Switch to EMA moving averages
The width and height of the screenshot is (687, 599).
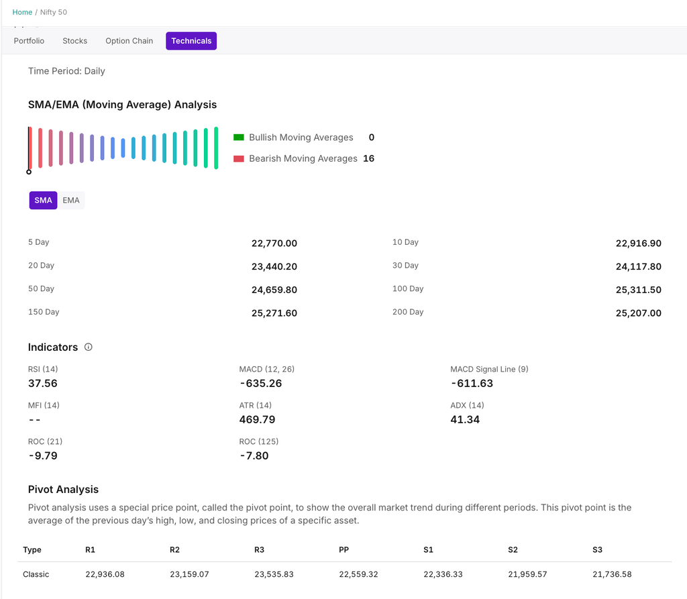(x=71, y=201)
